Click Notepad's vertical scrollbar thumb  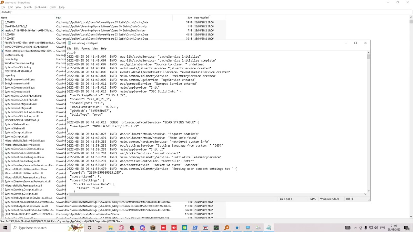(x=368, y=57)
